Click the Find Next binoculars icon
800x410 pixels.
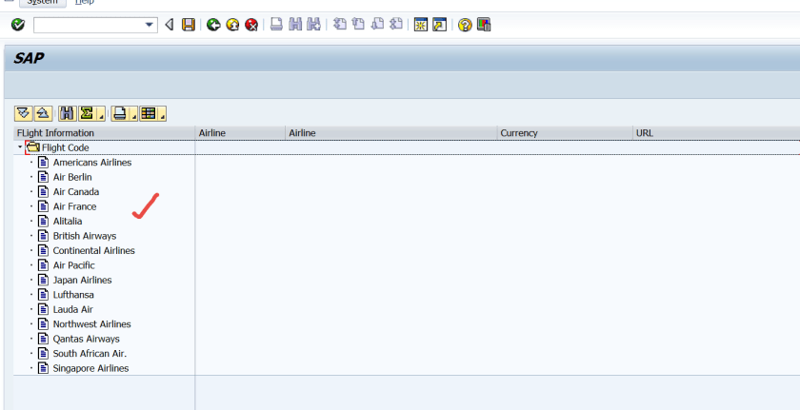(x=313, y=24)
